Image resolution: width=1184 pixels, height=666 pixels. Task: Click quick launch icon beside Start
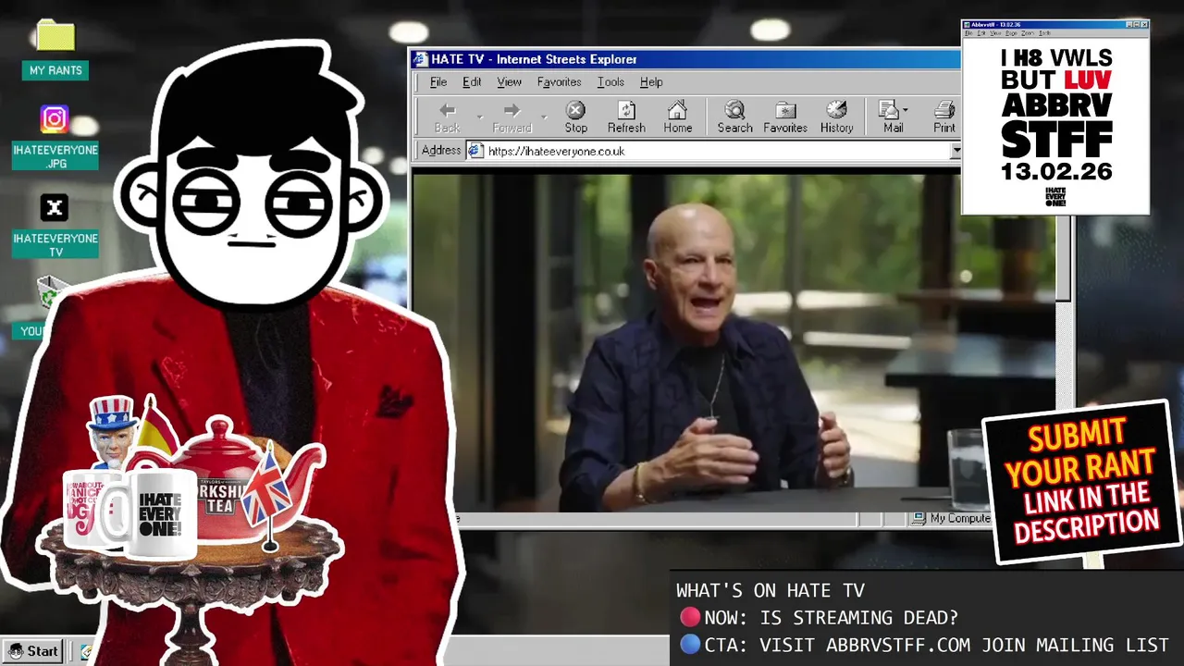[86, 652]
